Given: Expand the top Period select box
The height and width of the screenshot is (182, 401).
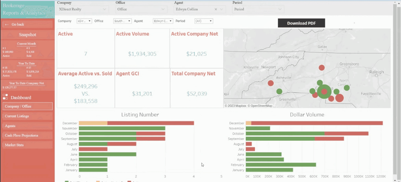Looking at the screenshot, I should pyautogui.click(x=258, y=9).
